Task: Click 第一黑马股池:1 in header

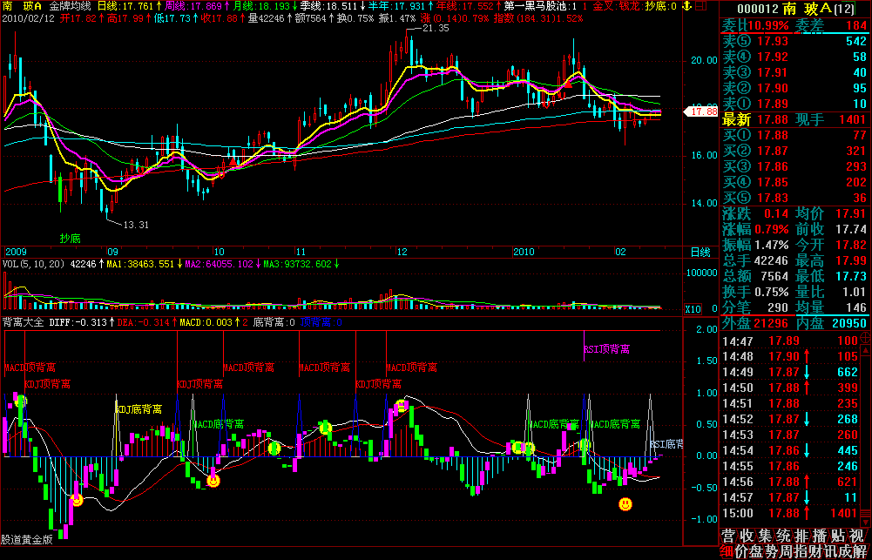Action: point(542,7)
